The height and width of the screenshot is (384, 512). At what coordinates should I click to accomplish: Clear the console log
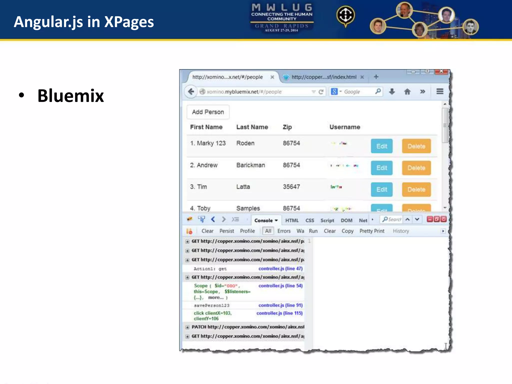(207, 231)
